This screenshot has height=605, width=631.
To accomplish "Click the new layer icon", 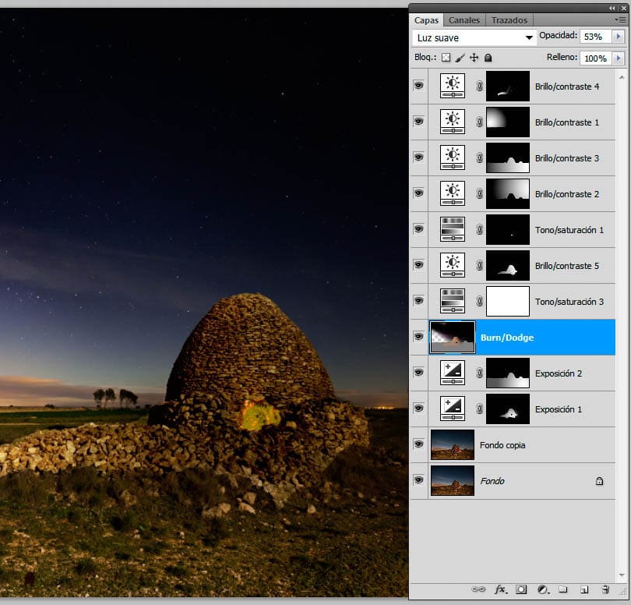I will coord(584,590).
